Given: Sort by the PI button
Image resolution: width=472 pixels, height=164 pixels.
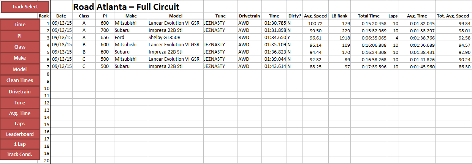Looking at the screenshot, I should coord(20,36).
